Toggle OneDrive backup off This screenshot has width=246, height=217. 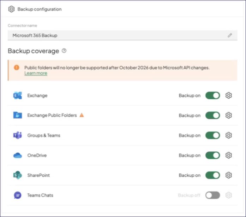(x=213, y=156)
